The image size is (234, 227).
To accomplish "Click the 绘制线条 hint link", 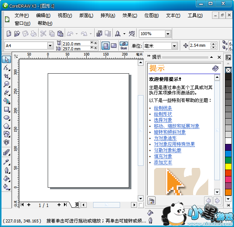I will (163, 108).
